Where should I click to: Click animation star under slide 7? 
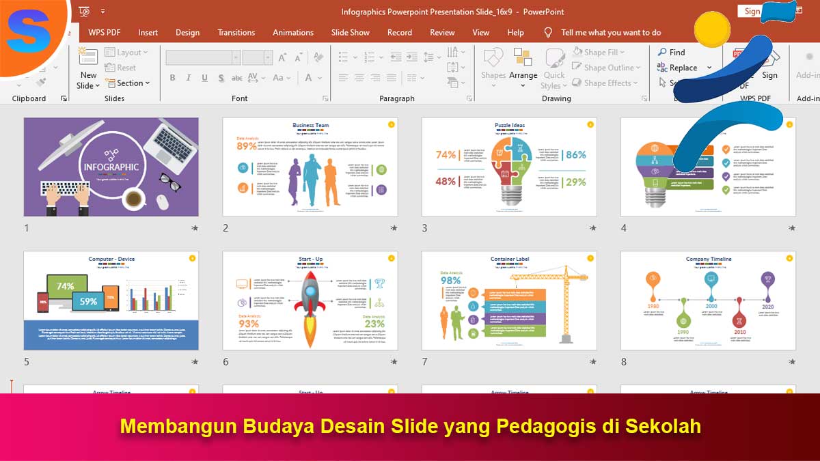click(592, 362)
